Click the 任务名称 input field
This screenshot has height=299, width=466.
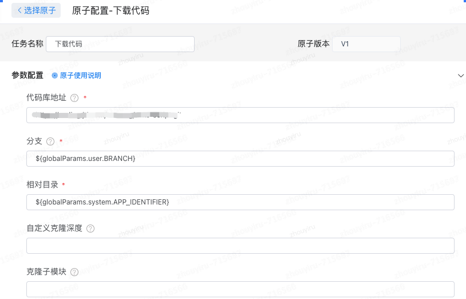point(120,44)
